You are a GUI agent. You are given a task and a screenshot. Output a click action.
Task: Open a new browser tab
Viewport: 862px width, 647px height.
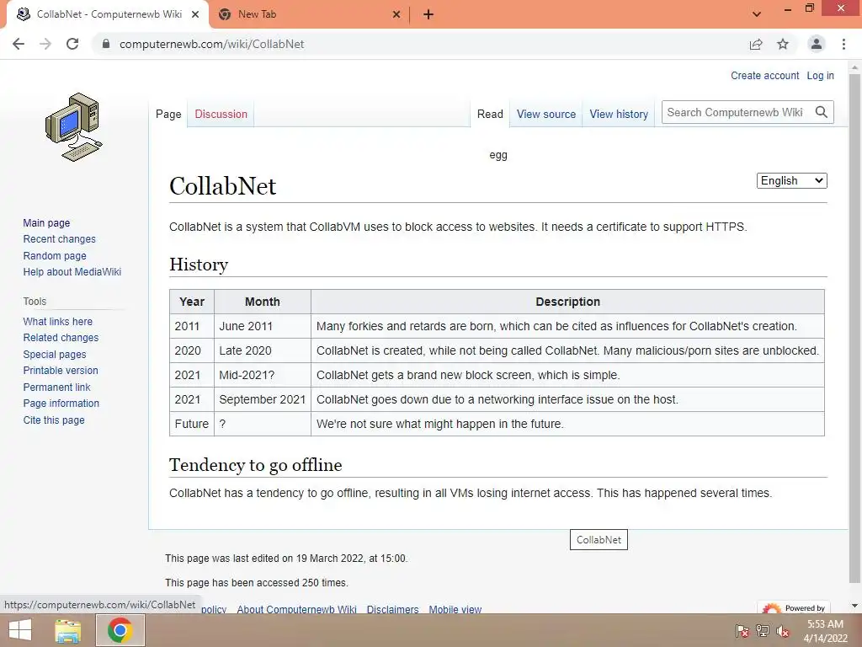[x=428, y=15]
